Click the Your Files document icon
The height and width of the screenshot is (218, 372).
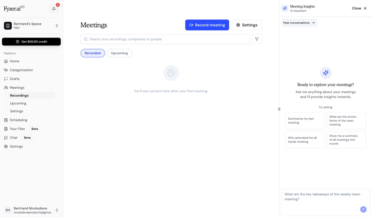pos(6,129)
